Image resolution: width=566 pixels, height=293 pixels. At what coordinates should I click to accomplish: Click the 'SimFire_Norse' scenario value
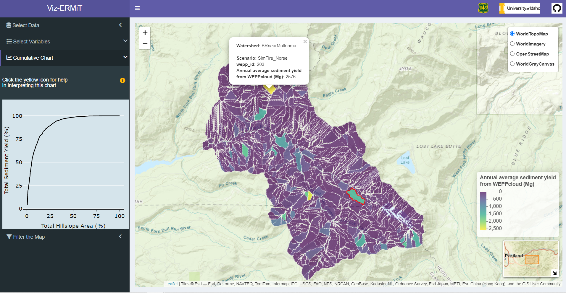click(x=272, y=58)
